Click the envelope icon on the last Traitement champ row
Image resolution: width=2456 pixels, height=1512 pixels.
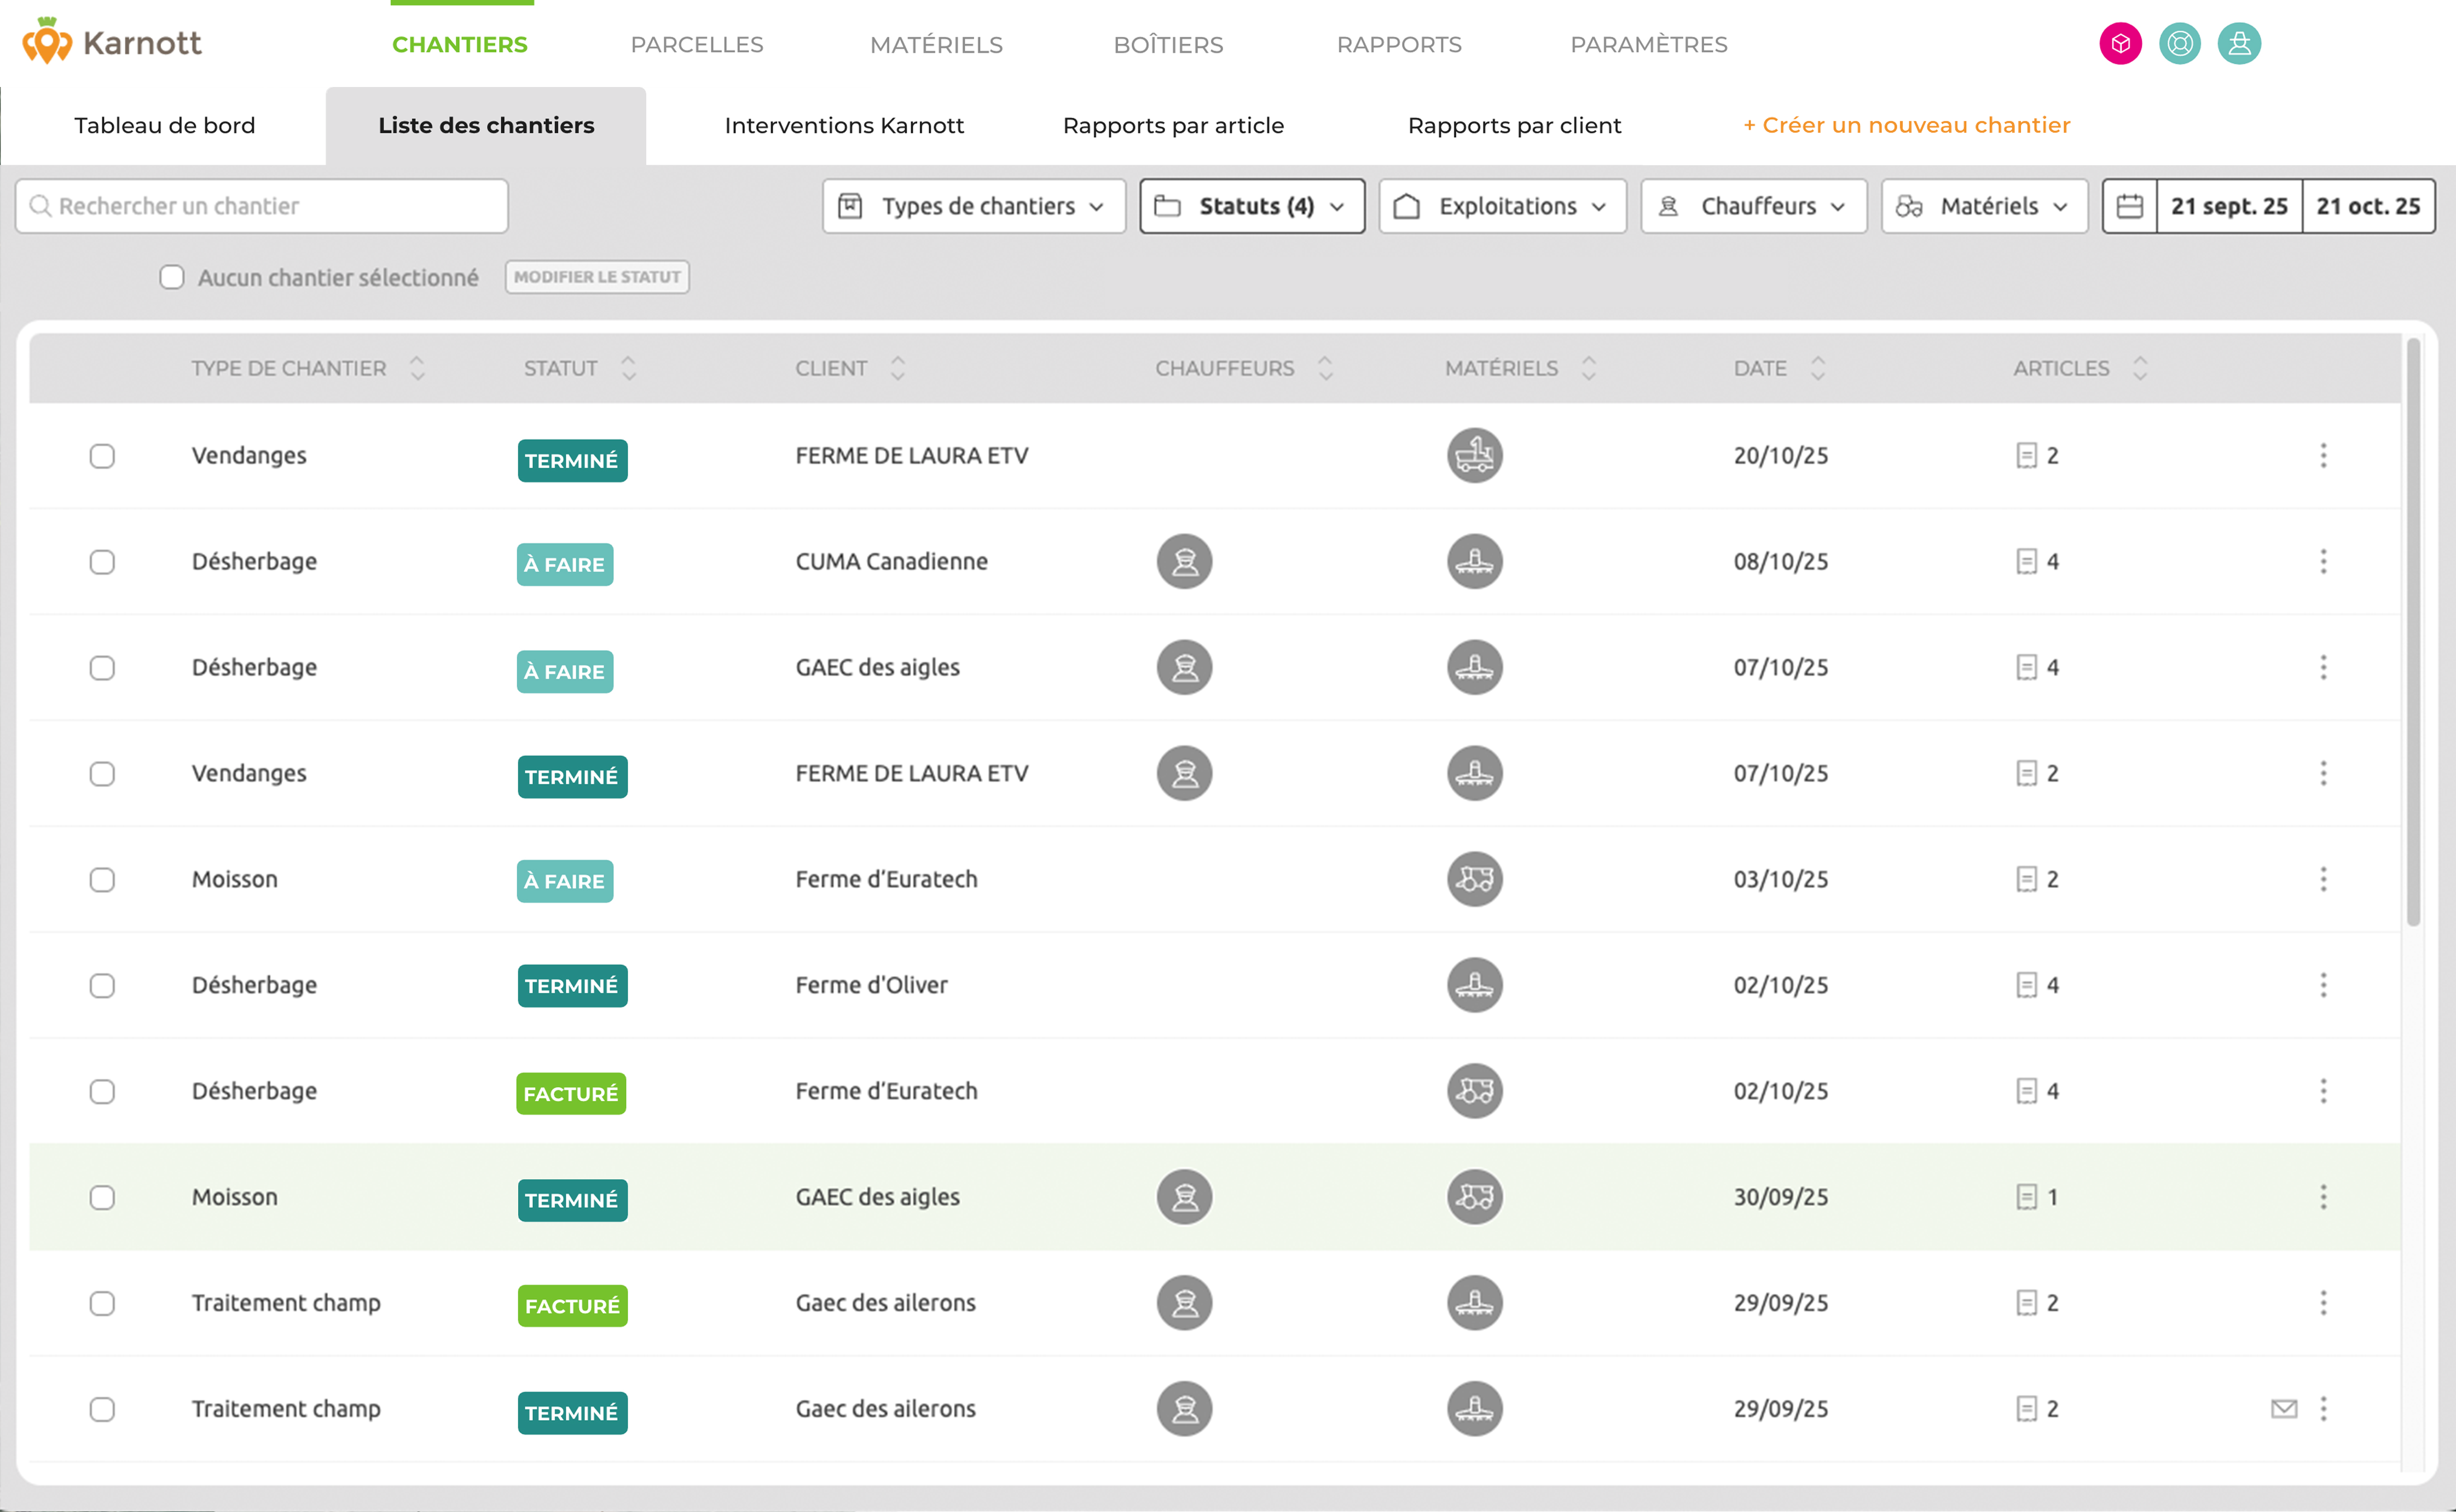pyautogui.click(x=2284, y=1408)
